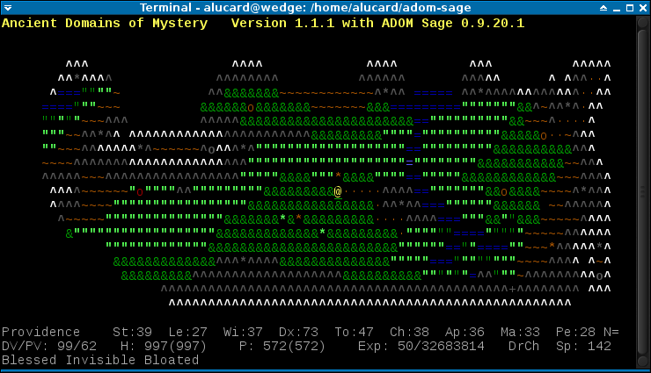This screenshot has width=651, height=373.
Task: Close the Terminal window
Action: [643, 7]
